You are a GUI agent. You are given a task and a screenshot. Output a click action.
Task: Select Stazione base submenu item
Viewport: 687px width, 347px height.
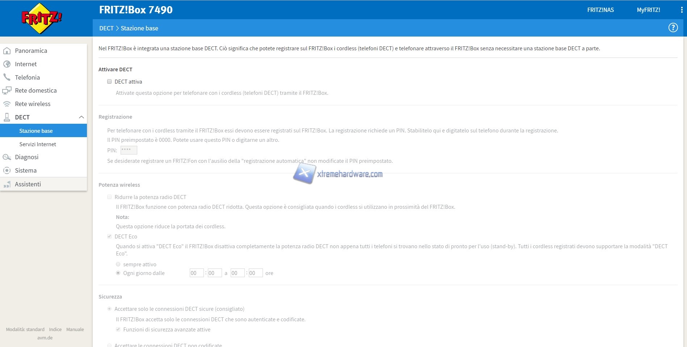tap(36, 131)
